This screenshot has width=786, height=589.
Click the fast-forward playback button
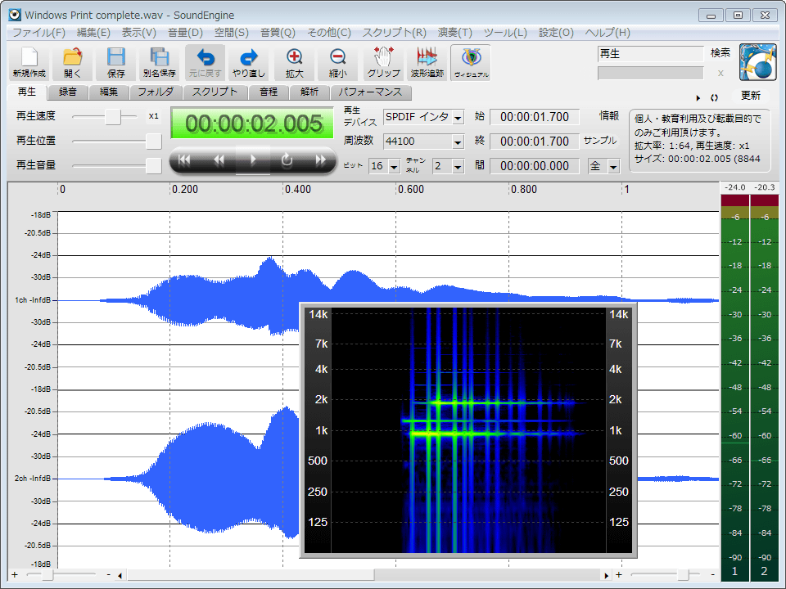pyautogui.click(x=320, y=160)
